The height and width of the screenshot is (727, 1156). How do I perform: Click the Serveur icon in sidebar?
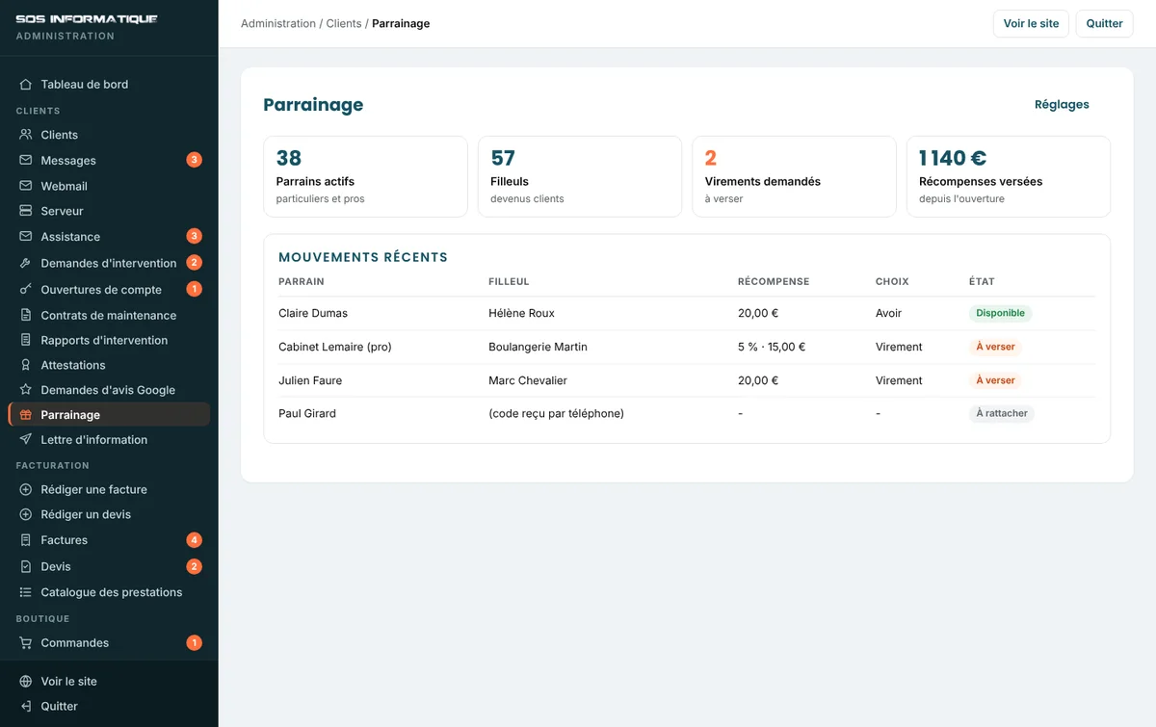pyautogui.click(x=26, y=211)
